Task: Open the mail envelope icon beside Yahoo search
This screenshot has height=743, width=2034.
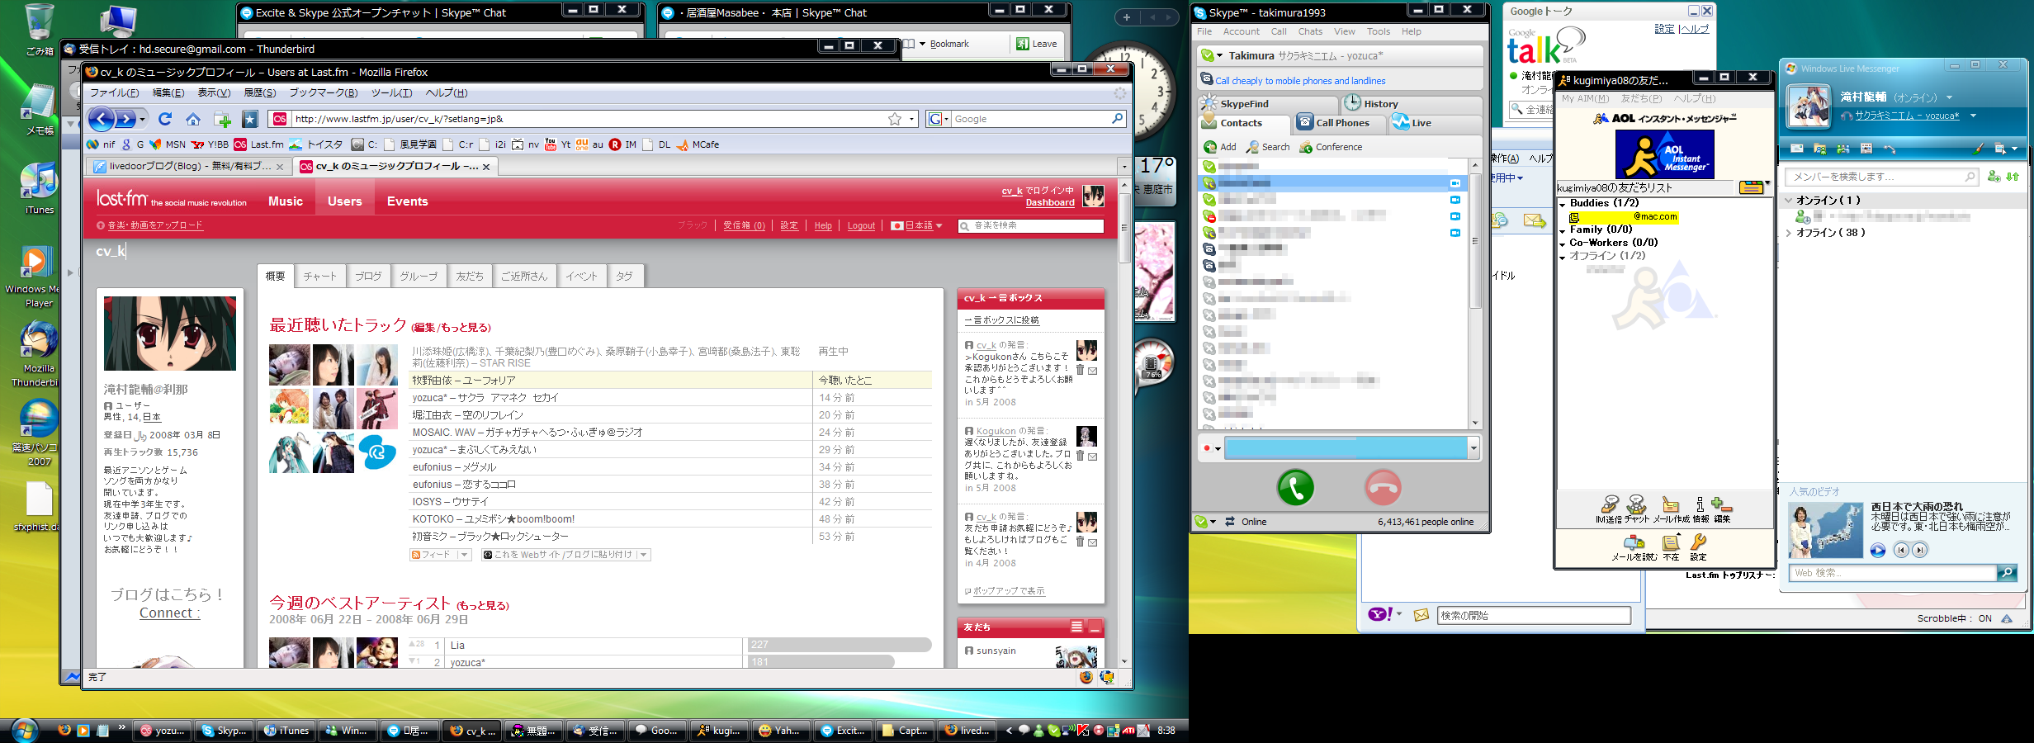Action: pos(1421,615)
